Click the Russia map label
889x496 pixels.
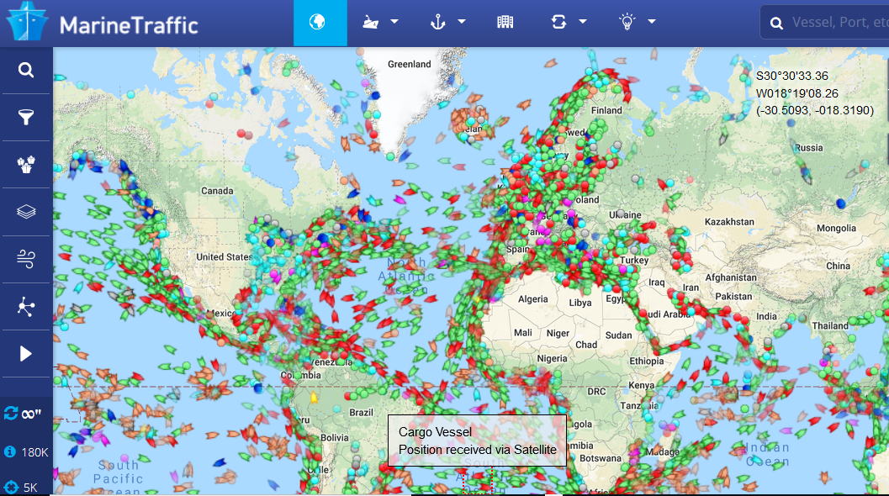click(x=809, y=147)
